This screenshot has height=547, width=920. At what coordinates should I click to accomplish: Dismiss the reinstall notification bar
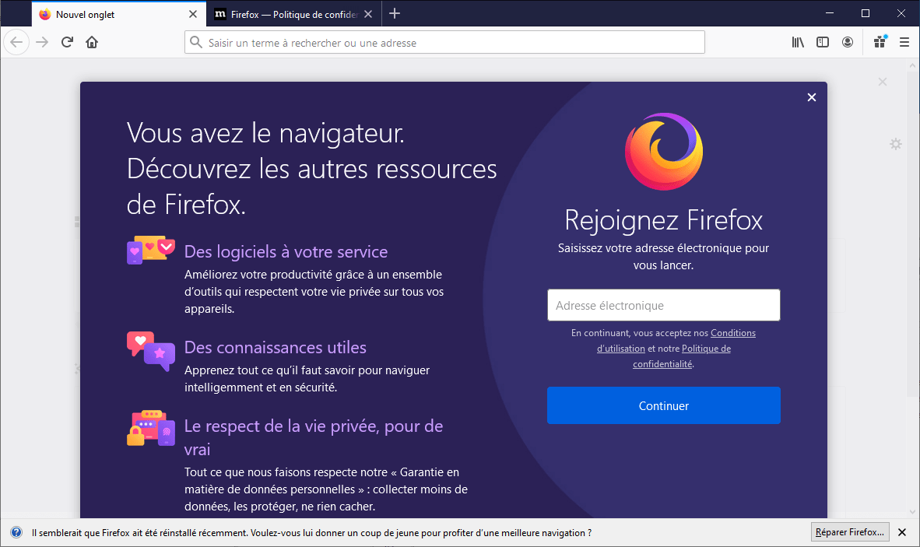pos(902,532)
